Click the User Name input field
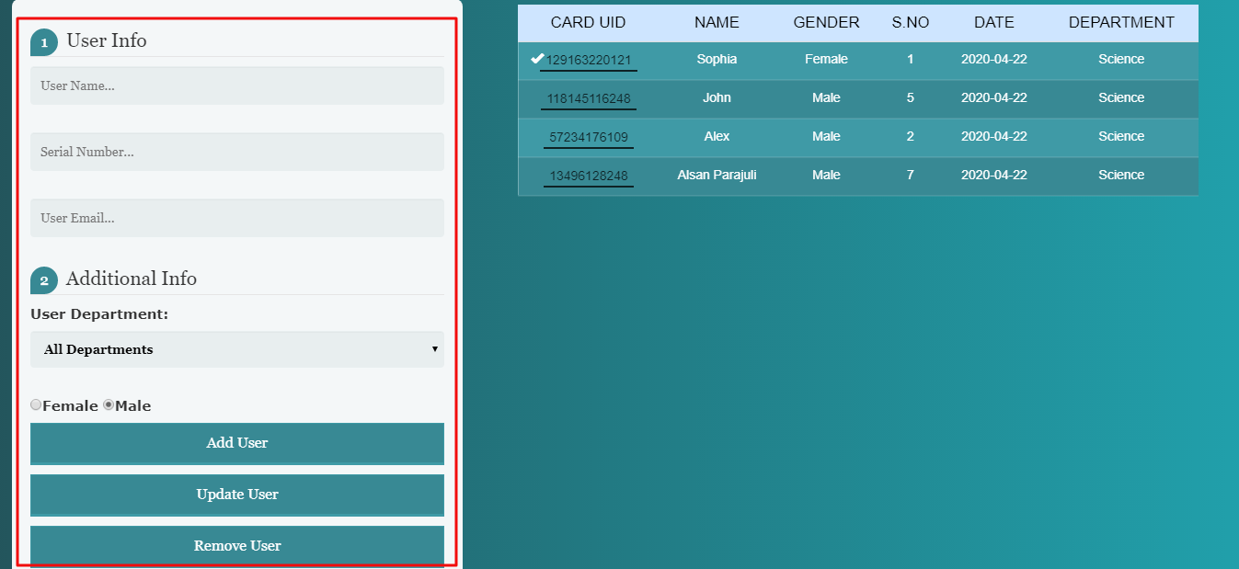 coord(237,85)
